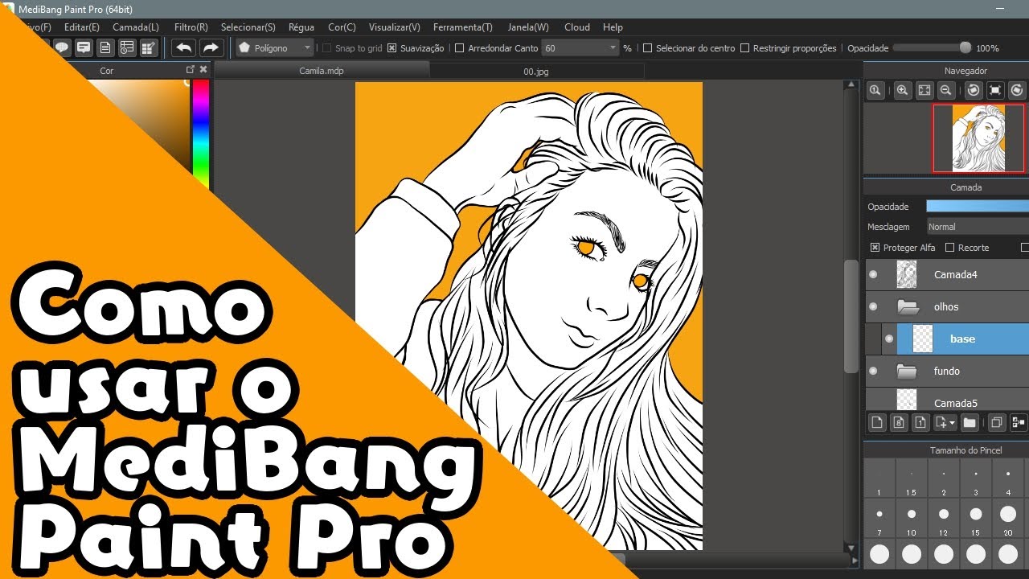
Task: Toggle Snap to grid checkbox
Action: (x=326, y=48)
